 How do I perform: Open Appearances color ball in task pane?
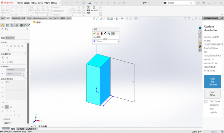pos(200,47)
